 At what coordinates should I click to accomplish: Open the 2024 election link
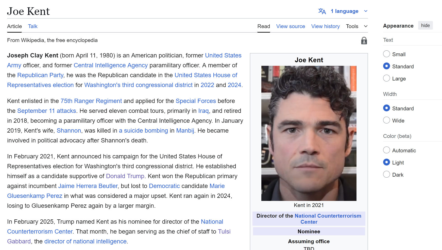click(234, 85)
